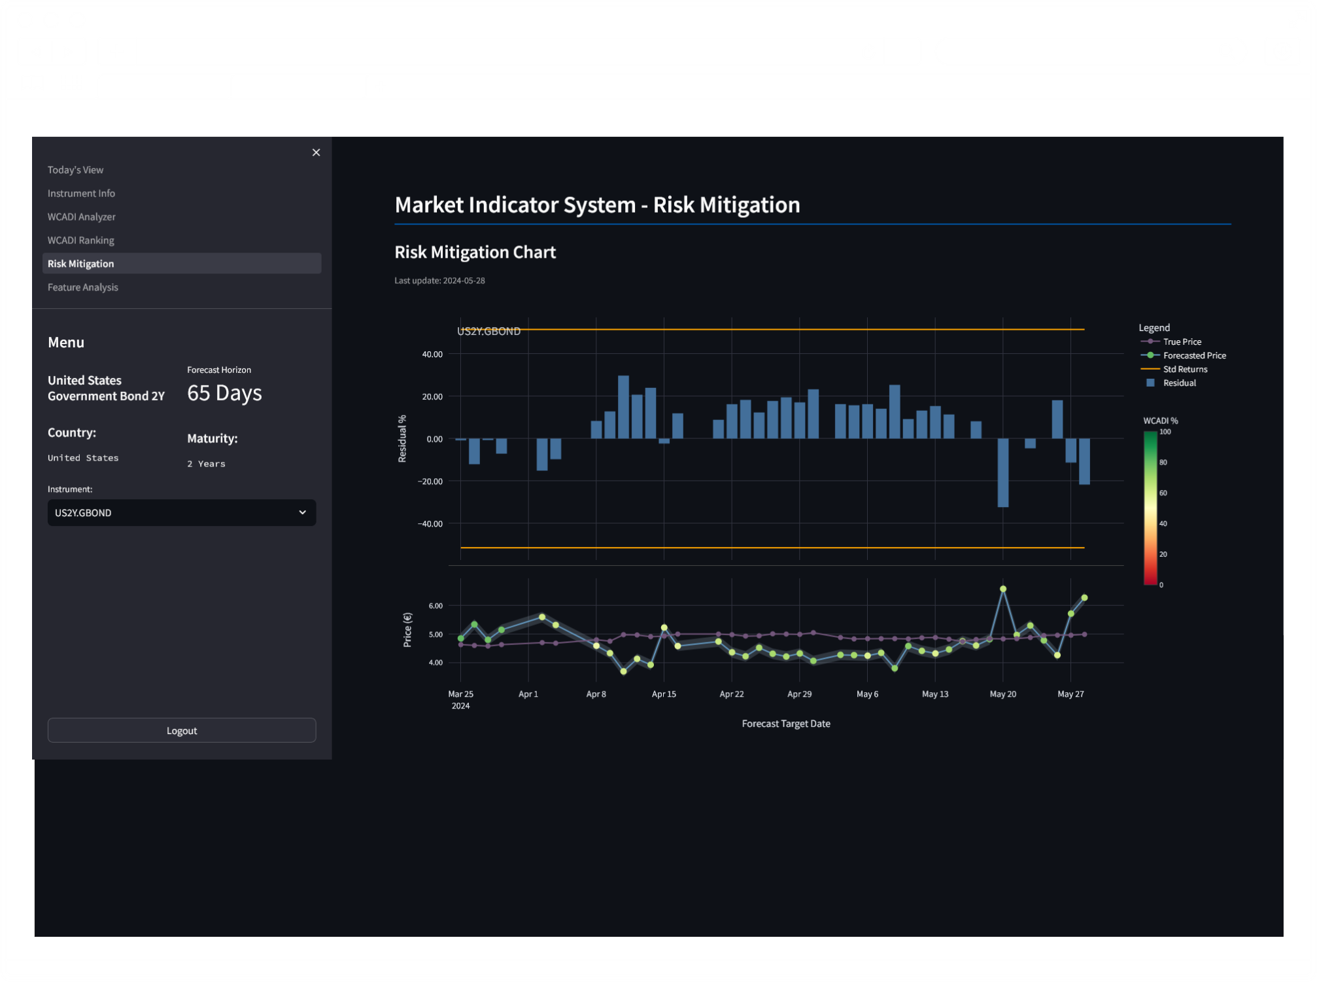Toggle Std Returns line in legend
The height and width of the screenshot is (982, 1317).
[x=1185, y=369]
